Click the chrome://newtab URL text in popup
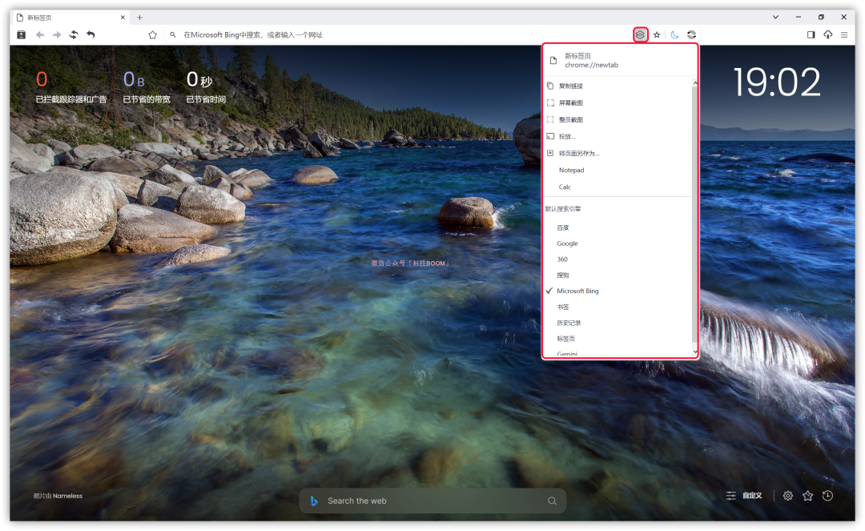865x531 pixels. (x=591, y=65)
